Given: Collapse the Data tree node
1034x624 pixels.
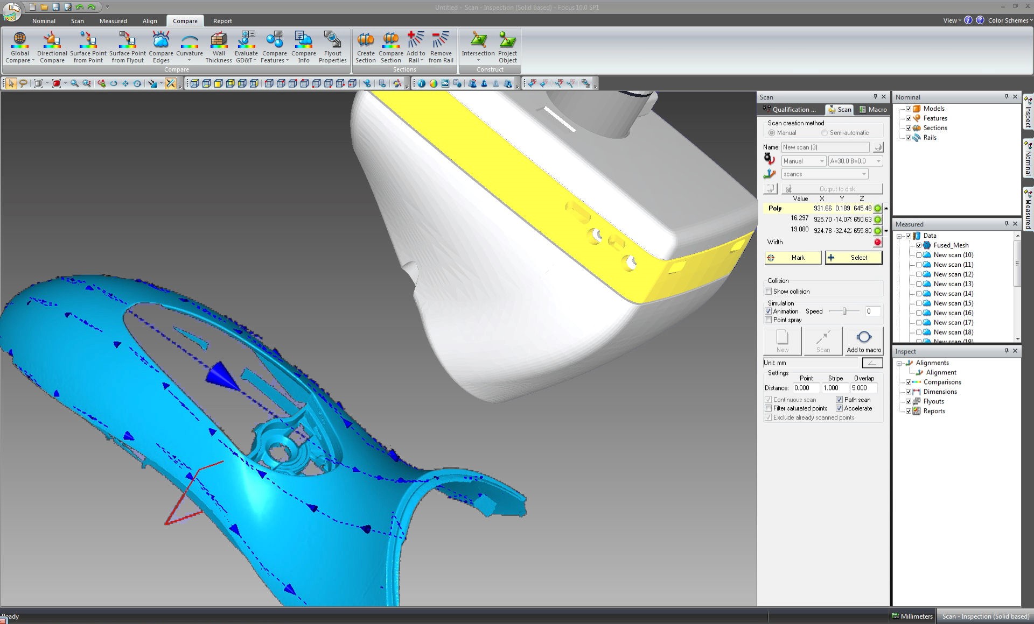Looking at the screenshot, I should 899,236.
